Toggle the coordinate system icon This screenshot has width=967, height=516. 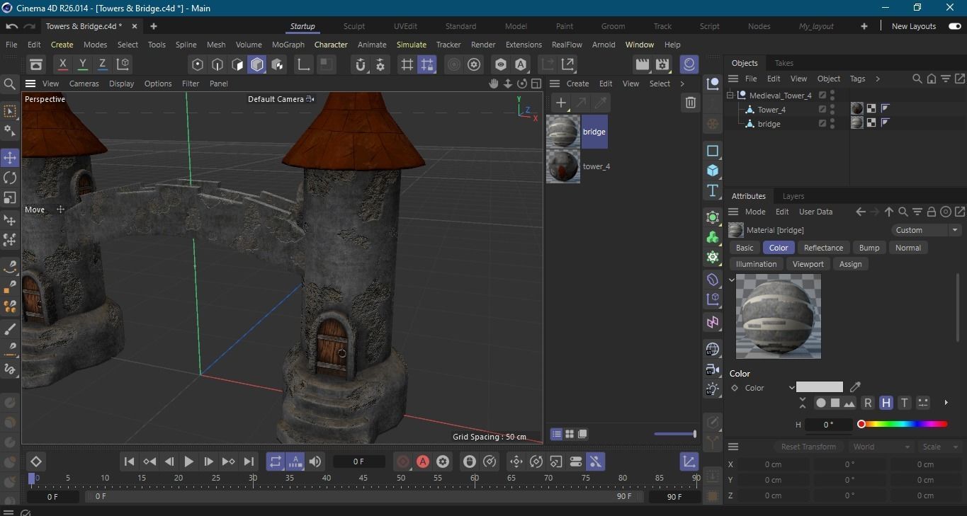pyautogui.click(x=123, y=64)
